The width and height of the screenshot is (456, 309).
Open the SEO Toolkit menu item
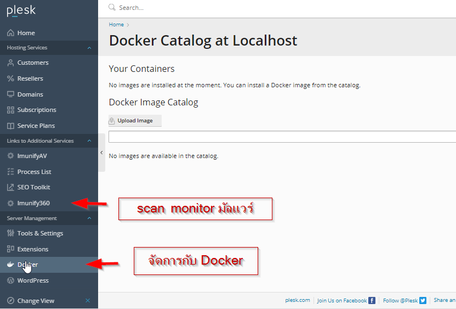[49, 187]
